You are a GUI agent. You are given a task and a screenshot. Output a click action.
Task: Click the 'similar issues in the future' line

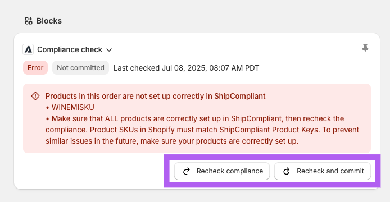172,141
